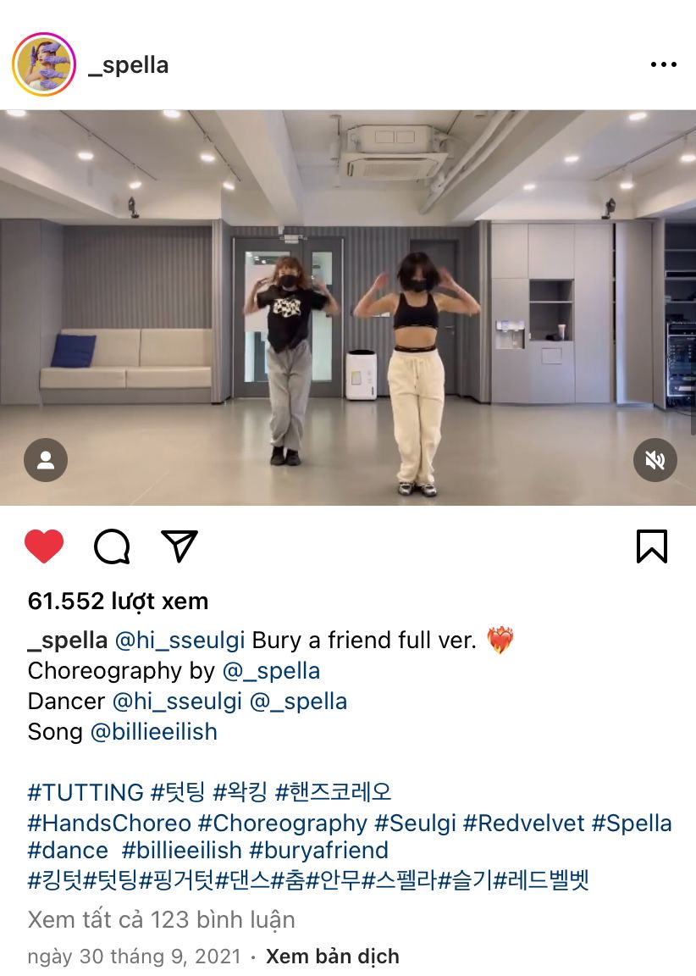The height and width of the screenshot is (976, 696).
Task: Open _spella's story from the profile picture
Action: tap(44, 64)
